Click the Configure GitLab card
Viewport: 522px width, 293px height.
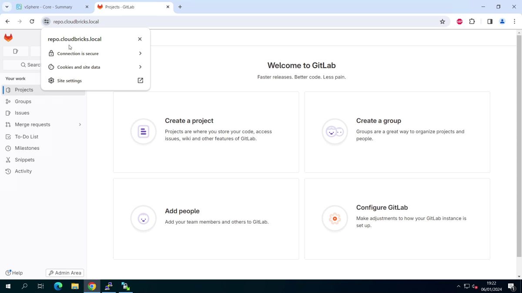click(397, 219)
